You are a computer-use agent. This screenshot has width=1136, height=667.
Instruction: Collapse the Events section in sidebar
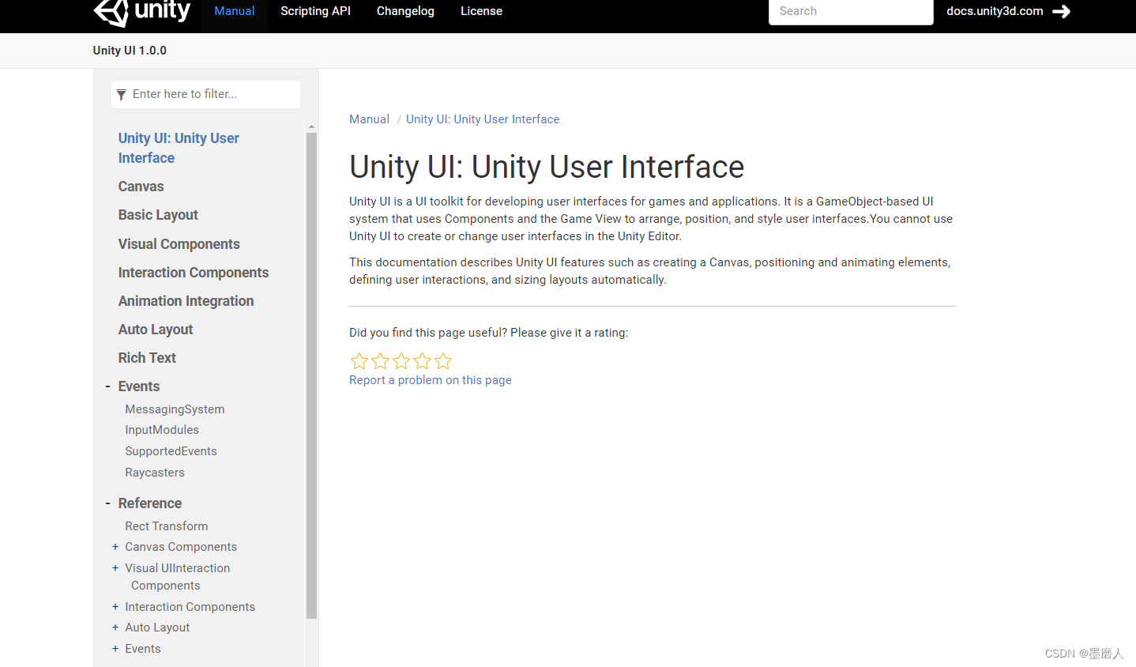(107, 386)
